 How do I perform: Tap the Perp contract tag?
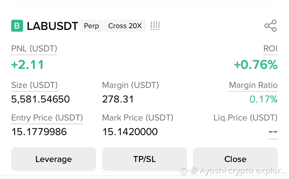click(x=91, y=26)
